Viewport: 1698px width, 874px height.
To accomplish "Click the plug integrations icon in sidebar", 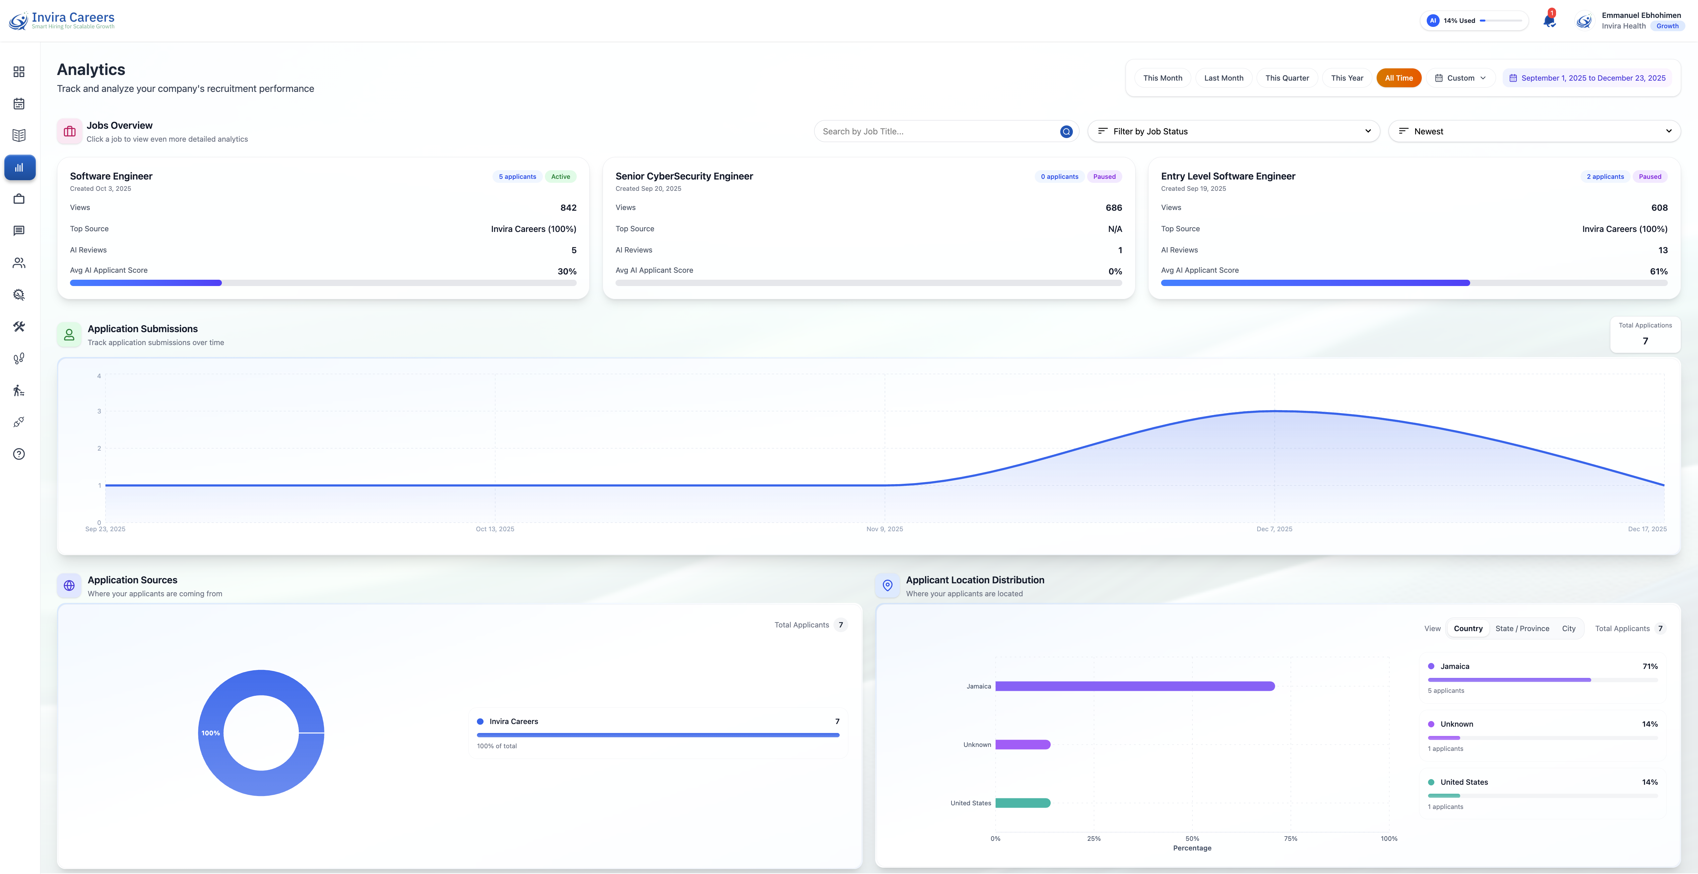I will pos(19,422).
